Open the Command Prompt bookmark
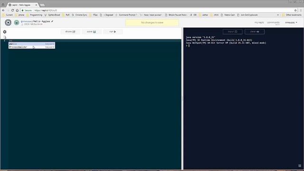 pos(126,15)
